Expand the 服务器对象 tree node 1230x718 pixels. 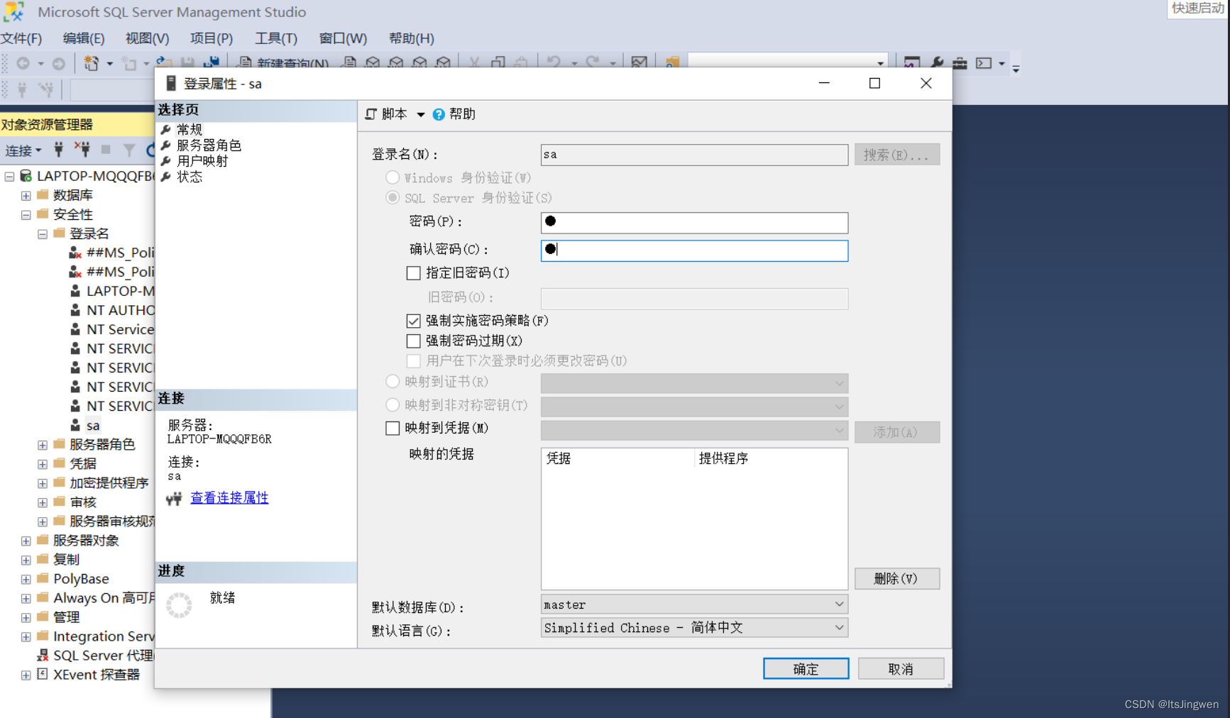[x=26, y=541]
